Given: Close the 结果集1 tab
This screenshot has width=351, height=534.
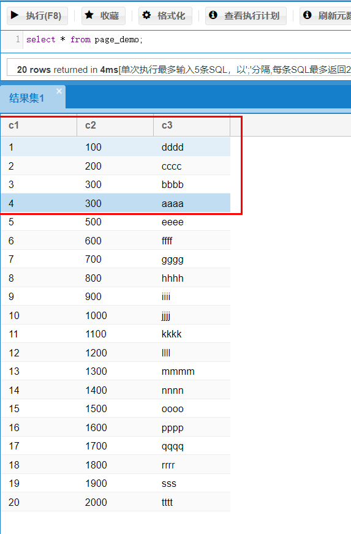Looking at the screenshot, I should click(59, 91).
